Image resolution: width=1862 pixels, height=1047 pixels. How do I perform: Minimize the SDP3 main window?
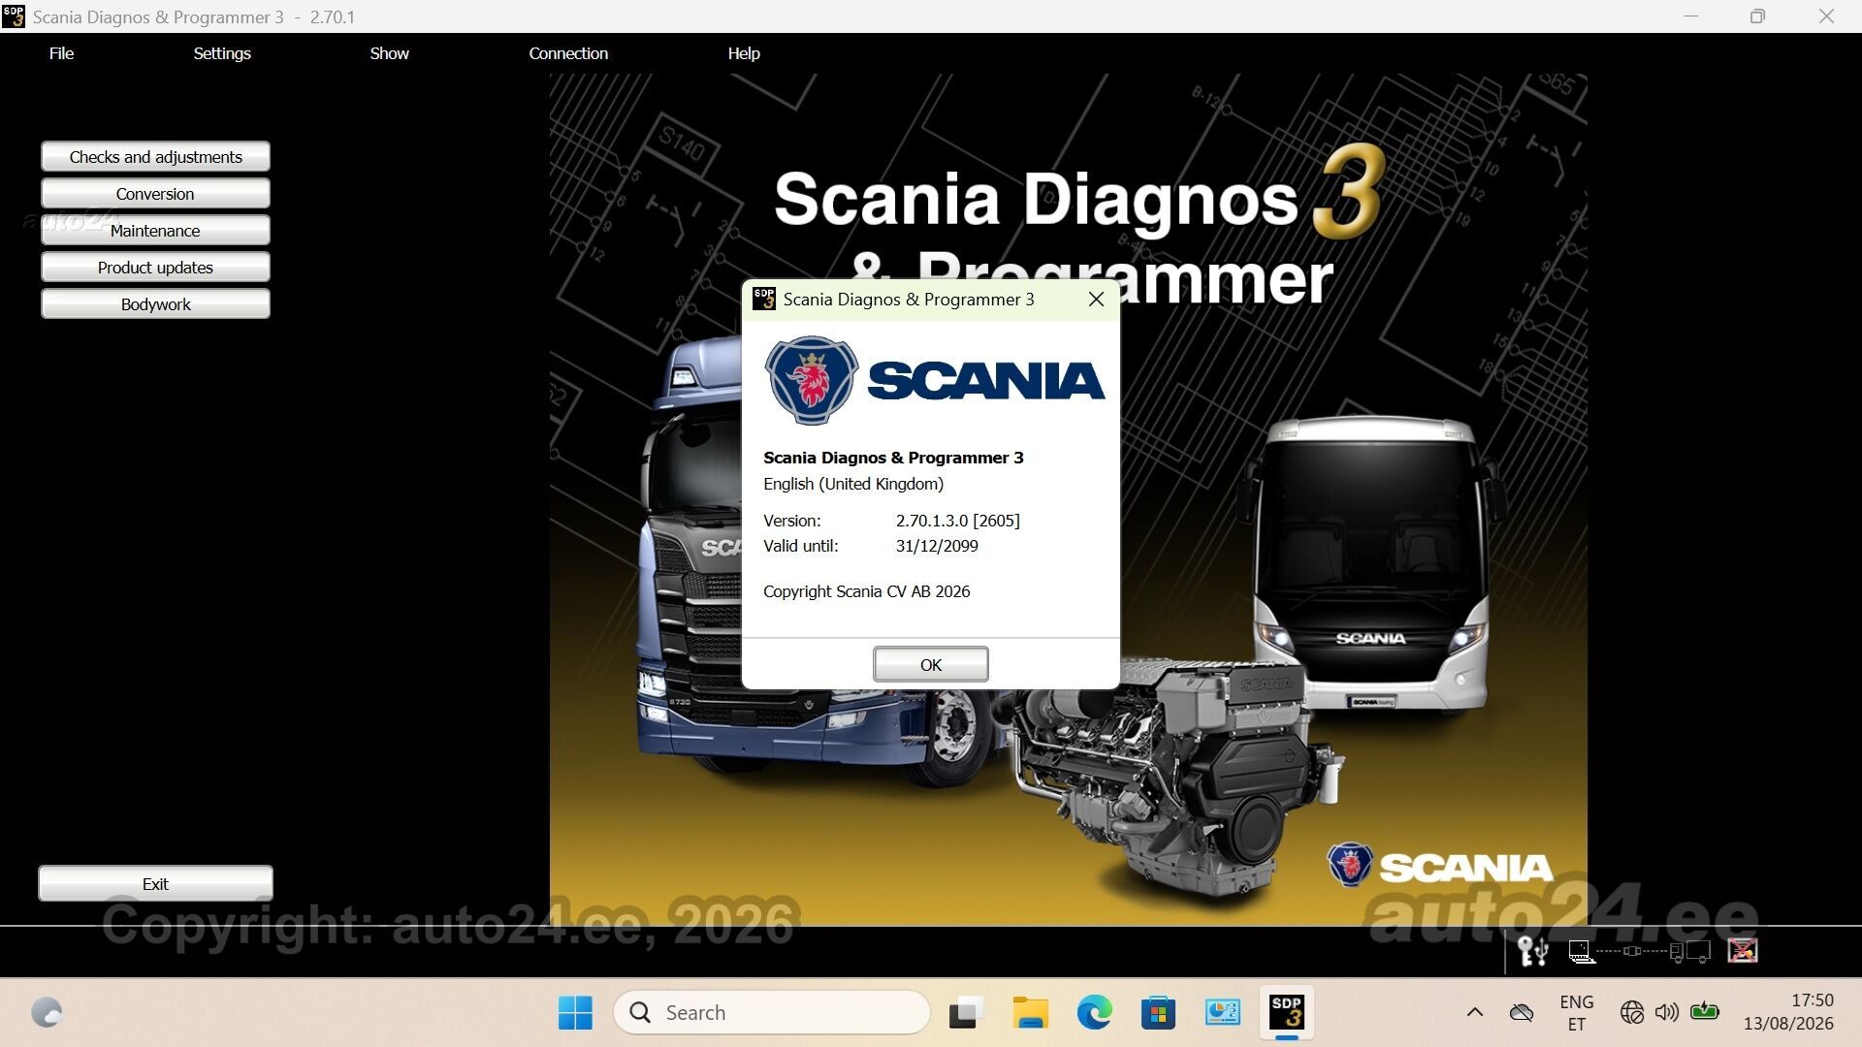1690,16
